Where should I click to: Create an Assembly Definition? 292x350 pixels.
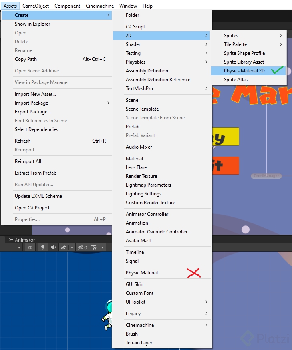click(162, 71)
